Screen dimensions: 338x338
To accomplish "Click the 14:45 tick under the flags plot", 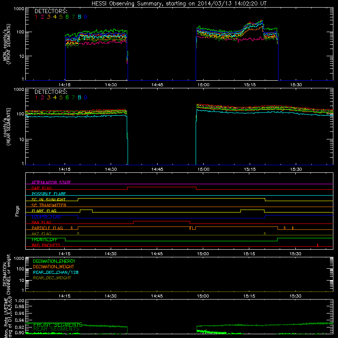I will pyautogui.click(x=157, y=254).
